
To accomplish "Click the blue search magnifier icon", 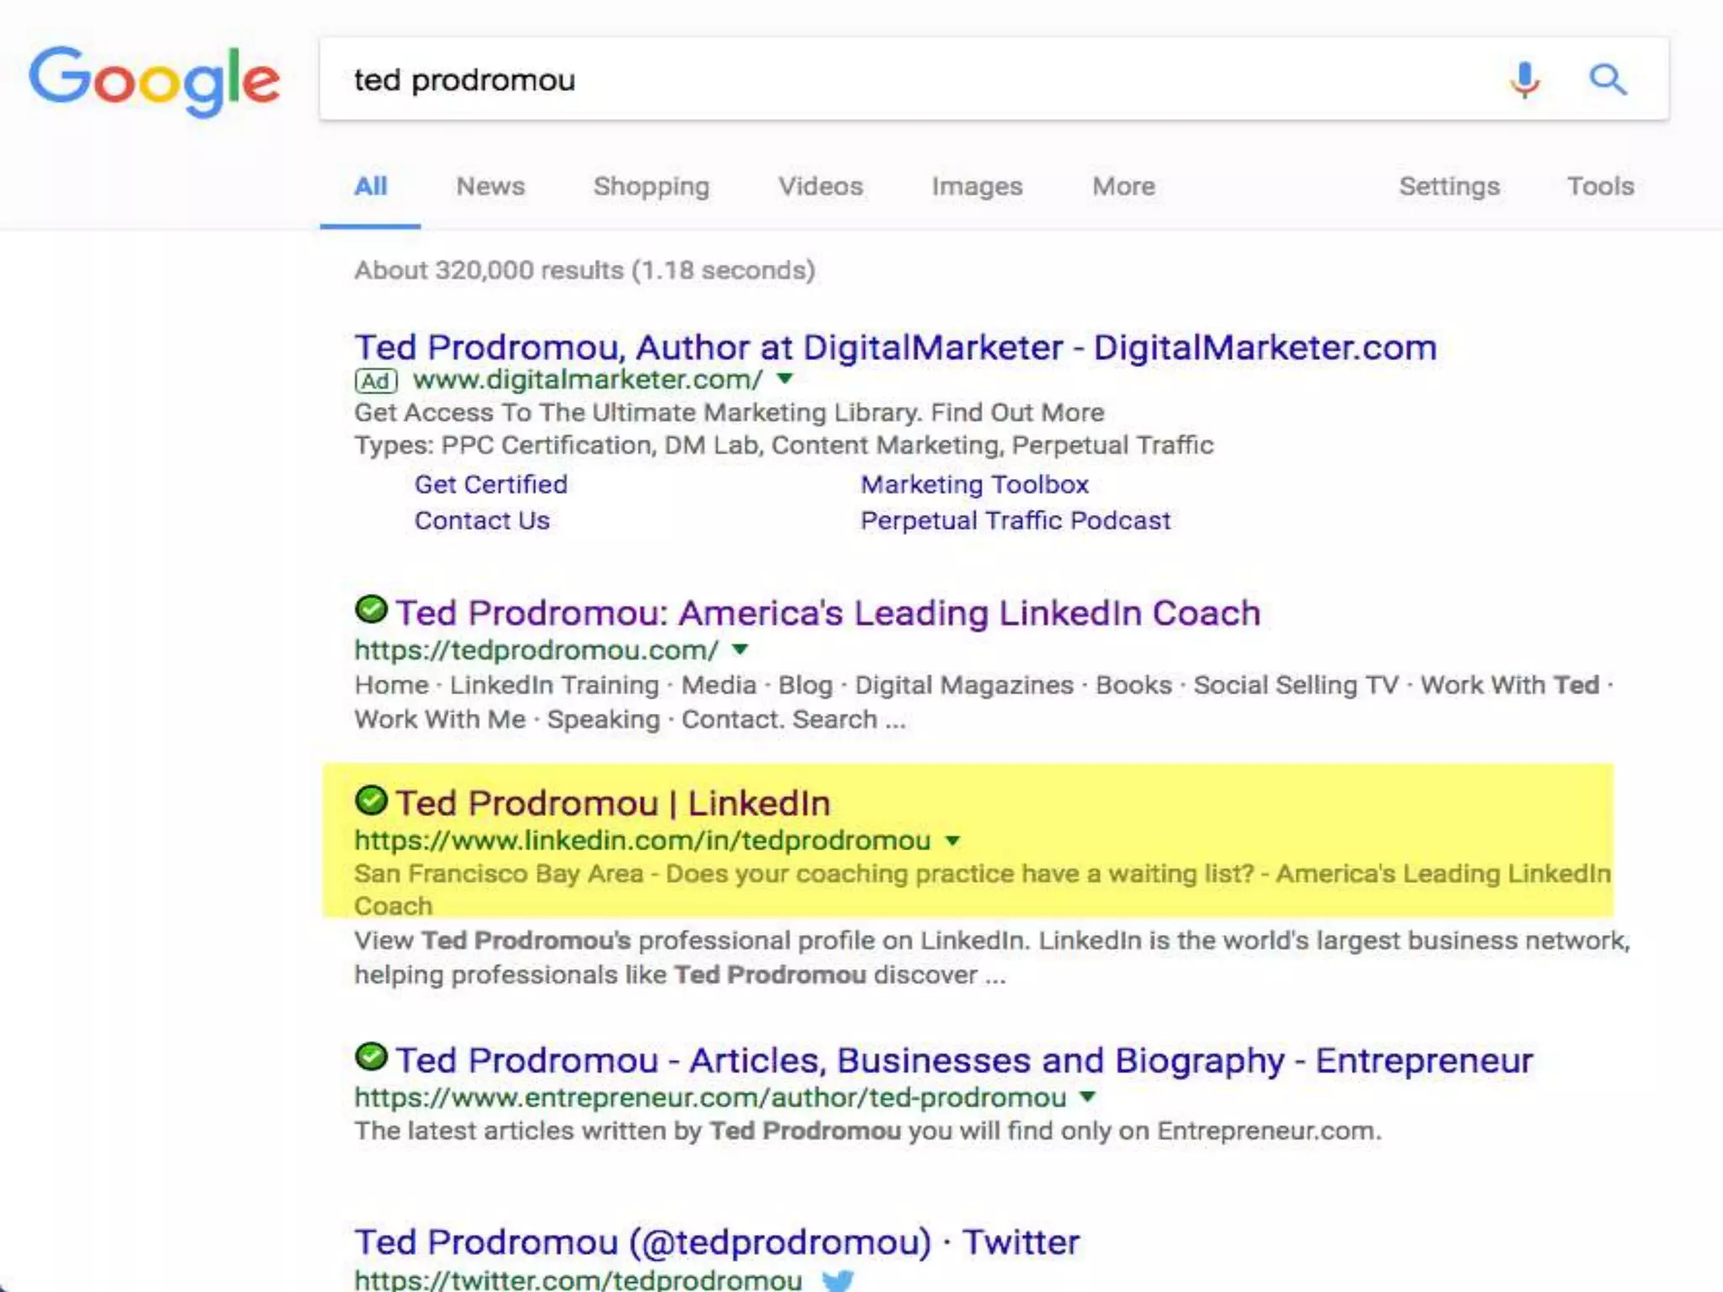I will click(1608, 80).
